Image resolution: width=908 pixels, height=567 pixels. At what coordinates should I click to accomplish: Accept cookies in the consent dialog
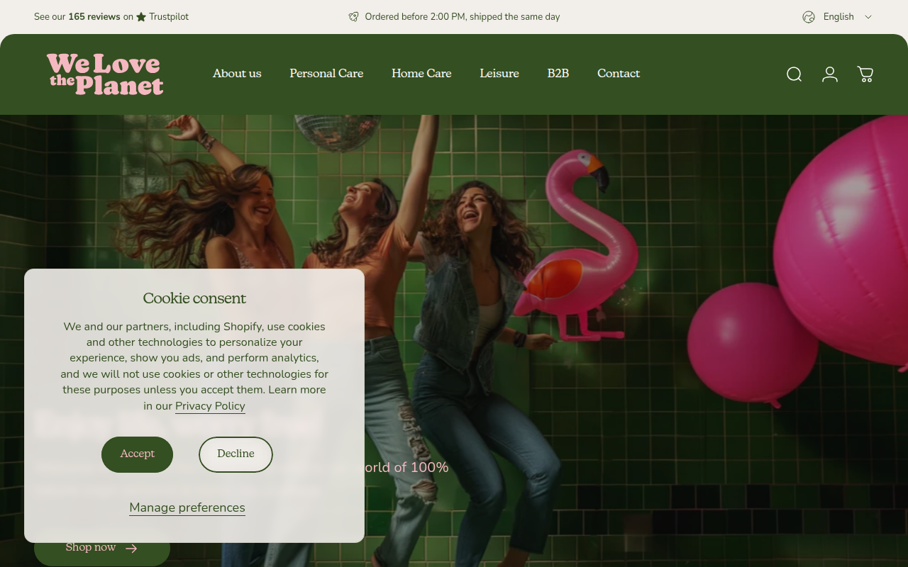click(x=137, y=454)
